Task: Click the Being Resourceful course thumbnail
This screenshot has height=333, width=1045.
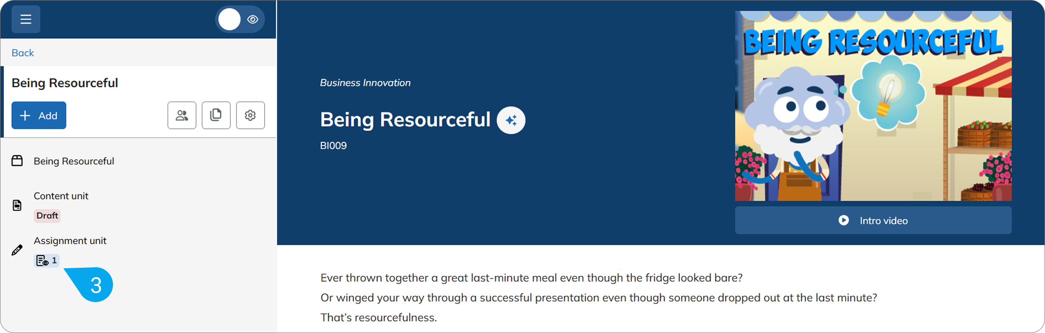Action: tap(873, 106)
